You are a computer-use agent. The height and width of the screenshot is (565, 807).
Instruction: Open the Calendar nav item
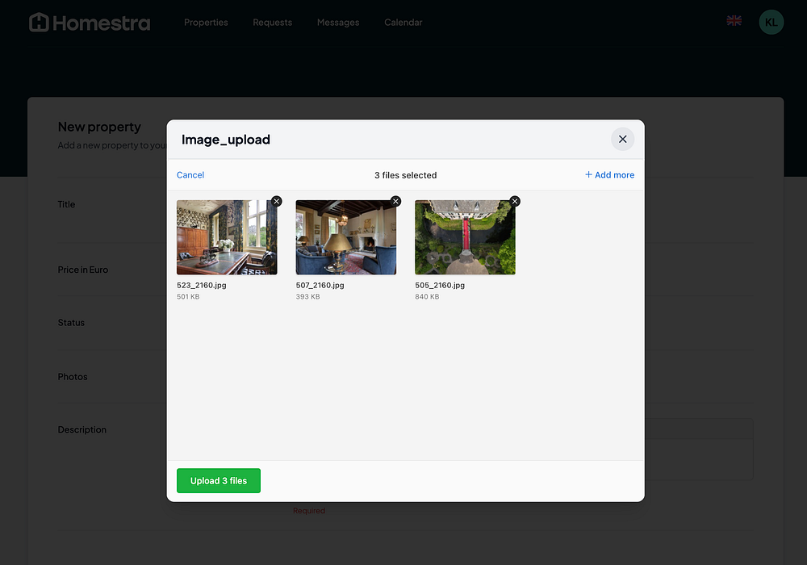click(403, 23)
